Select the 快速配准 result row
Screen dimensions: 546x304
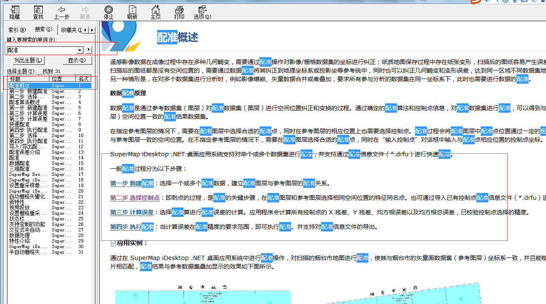coord(50,125)
